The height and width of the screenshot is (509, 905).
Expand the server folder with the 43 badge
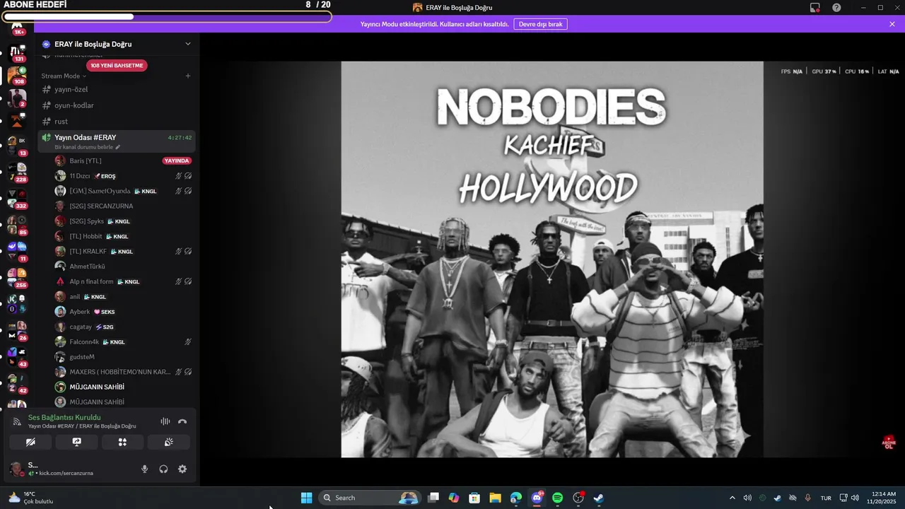click(x=17, y=356)
